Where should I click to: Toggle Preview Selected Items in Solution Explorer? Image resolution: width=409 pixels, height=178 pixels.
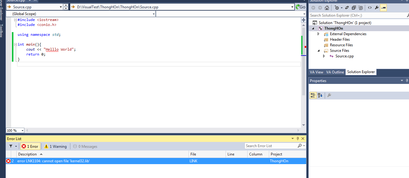coord(383,8)
